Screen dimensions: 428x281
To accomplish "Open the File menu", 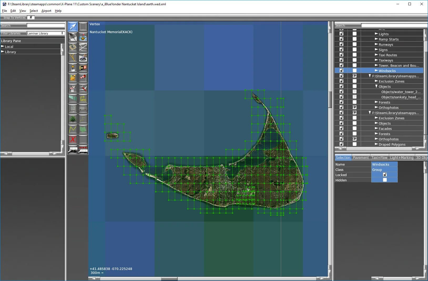I will click(4, 11).
